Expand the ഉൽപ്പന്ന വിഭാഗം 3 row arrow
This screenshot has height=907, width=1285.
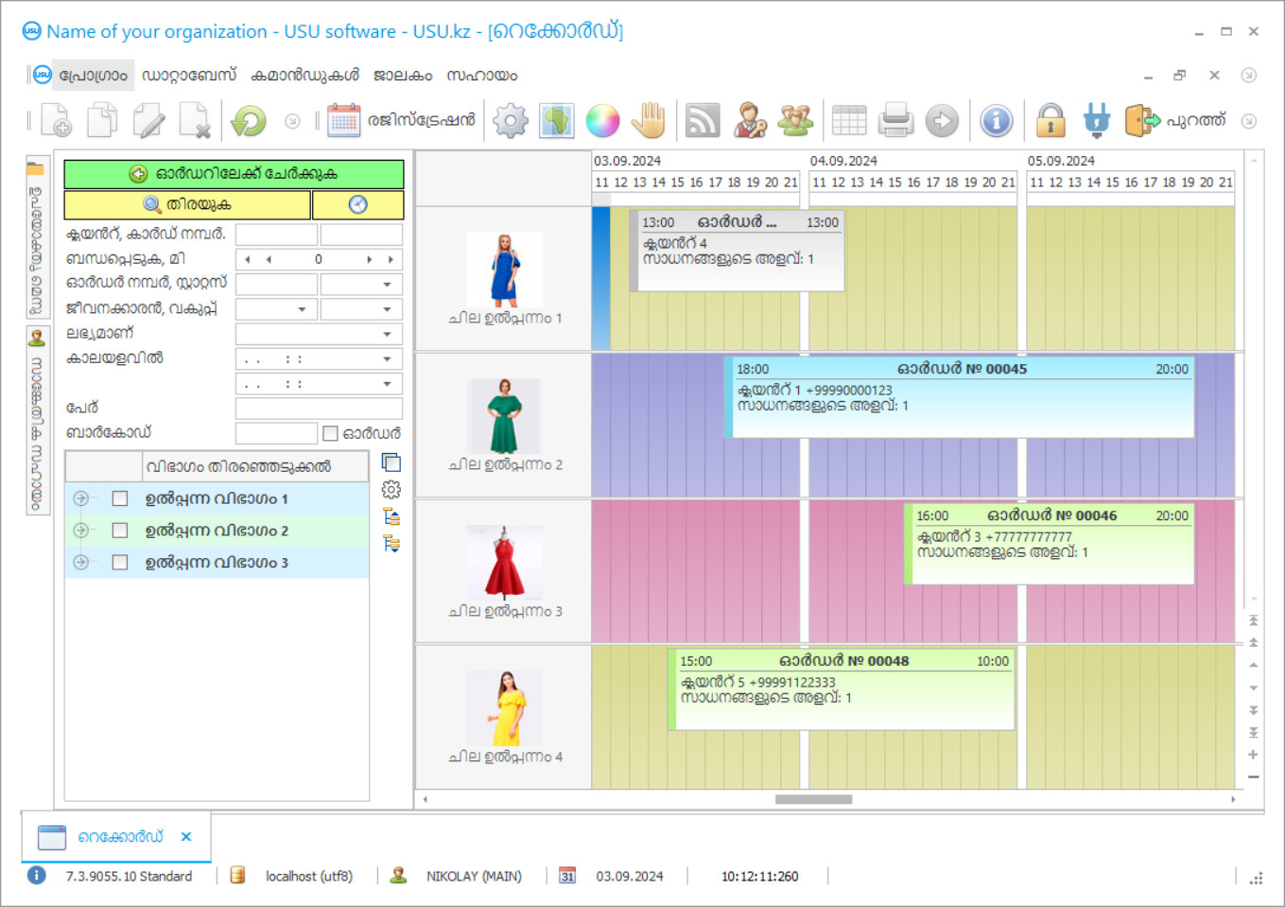tap(81, 563)
